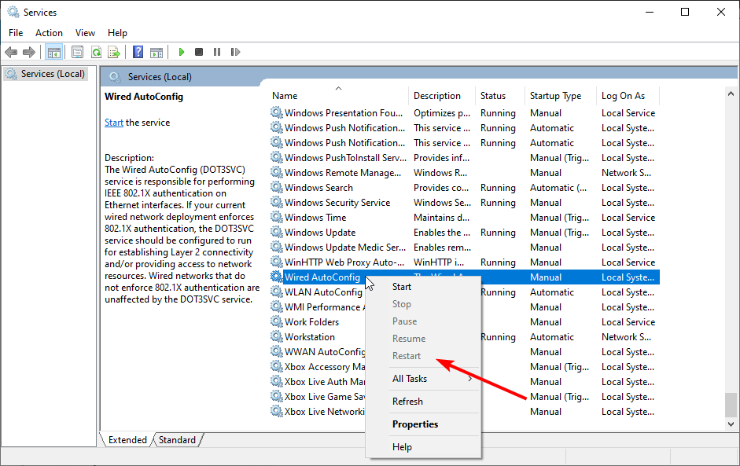Click gear icon of WLAN AutoConfig row
740x466 pixels.
coord(276,292)
